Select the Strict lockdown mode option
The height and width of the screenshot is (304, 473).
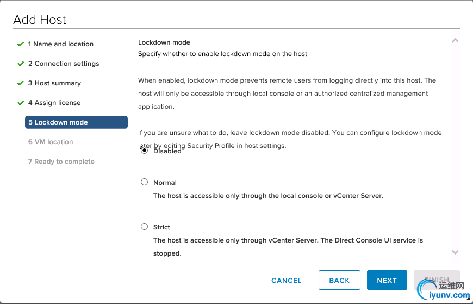(144, 227)
